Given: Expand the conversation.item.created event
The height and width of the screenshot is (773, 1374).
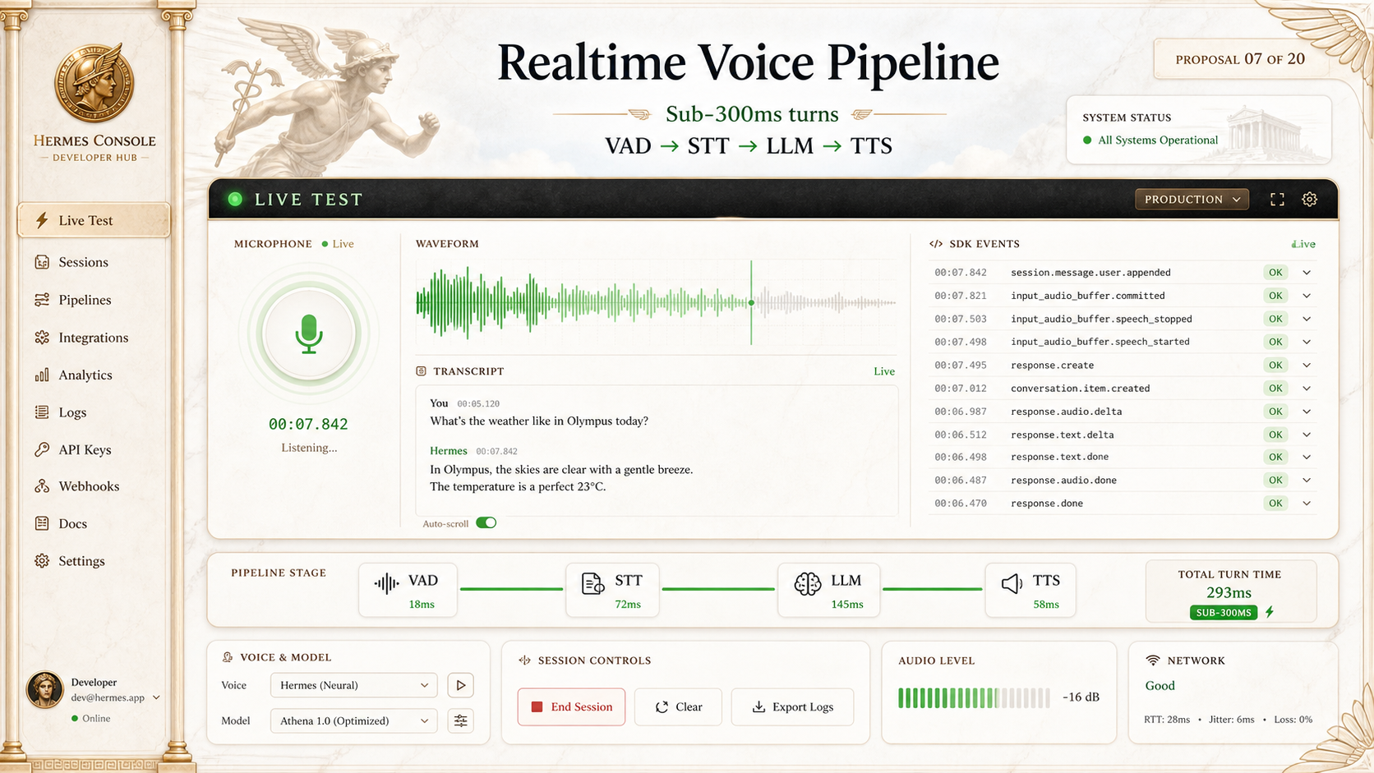Looking at the screenshot, I should [1307, 388].
